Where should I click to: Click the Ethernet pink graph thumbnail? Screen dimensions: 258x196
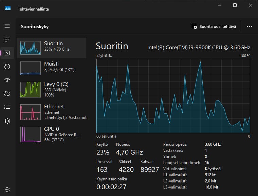[31, 112]
